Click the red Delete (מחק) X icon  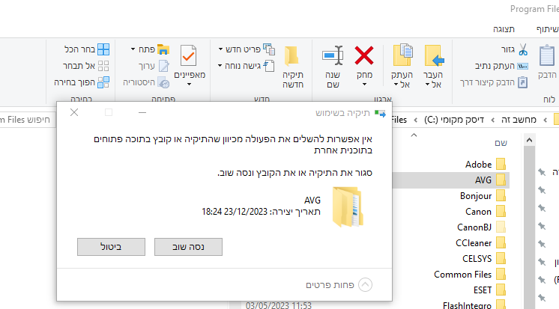[x=364, y=55]
